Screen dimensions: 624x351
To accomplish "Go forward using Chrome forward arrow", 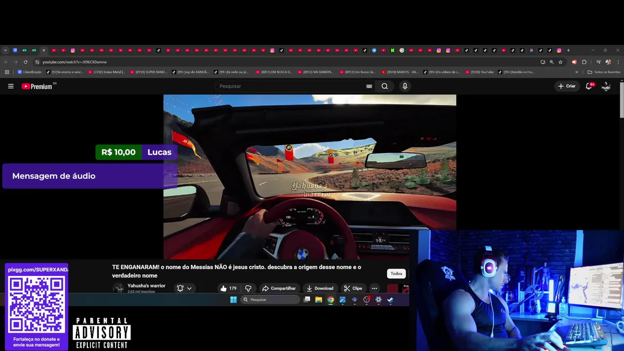I will click(16, 62).
